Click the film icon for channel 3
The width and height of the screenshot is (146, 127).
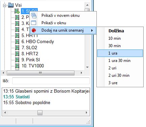click(x=17, y=23)
